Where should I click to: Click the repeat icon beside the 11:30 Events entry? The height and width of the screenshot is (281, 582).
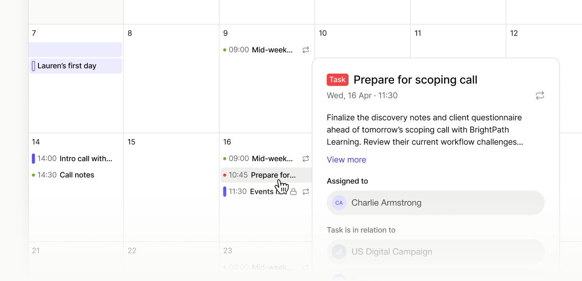[x=306, y=192]
